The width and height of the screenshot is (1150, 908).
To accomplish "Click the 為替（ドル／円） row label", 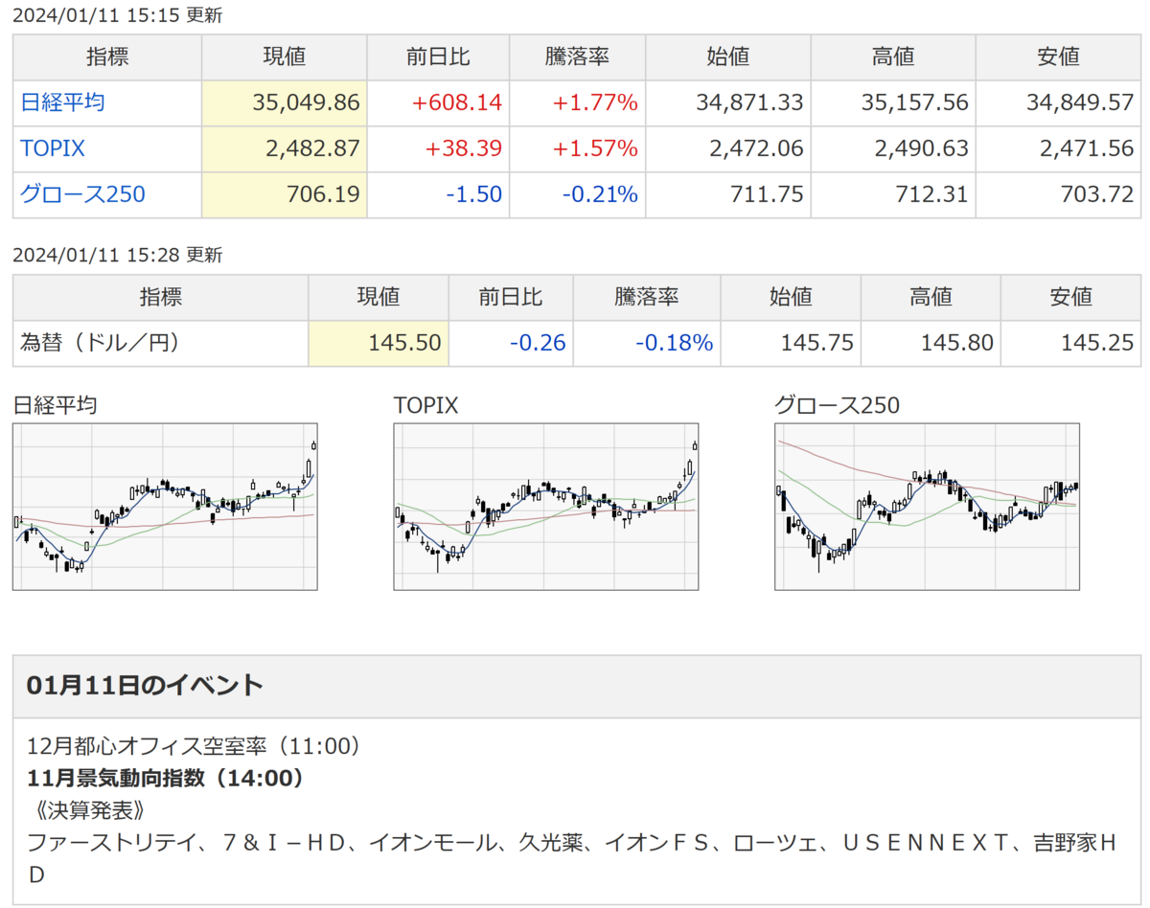I will click(x=100, y=342).
